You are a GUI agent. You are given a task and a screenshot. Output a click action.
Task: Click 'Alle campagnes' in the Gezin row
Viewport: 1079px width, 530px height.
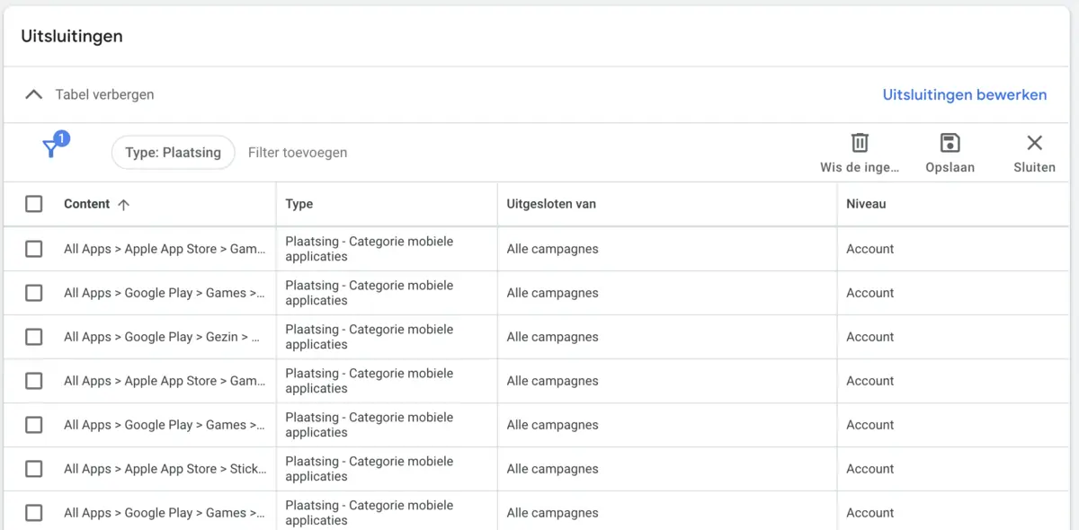click(552, 337)
